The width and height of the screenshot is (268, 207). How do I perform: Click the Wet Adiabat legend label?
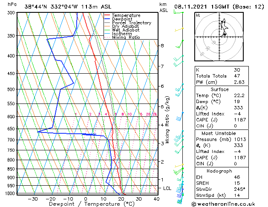point(126,30)
